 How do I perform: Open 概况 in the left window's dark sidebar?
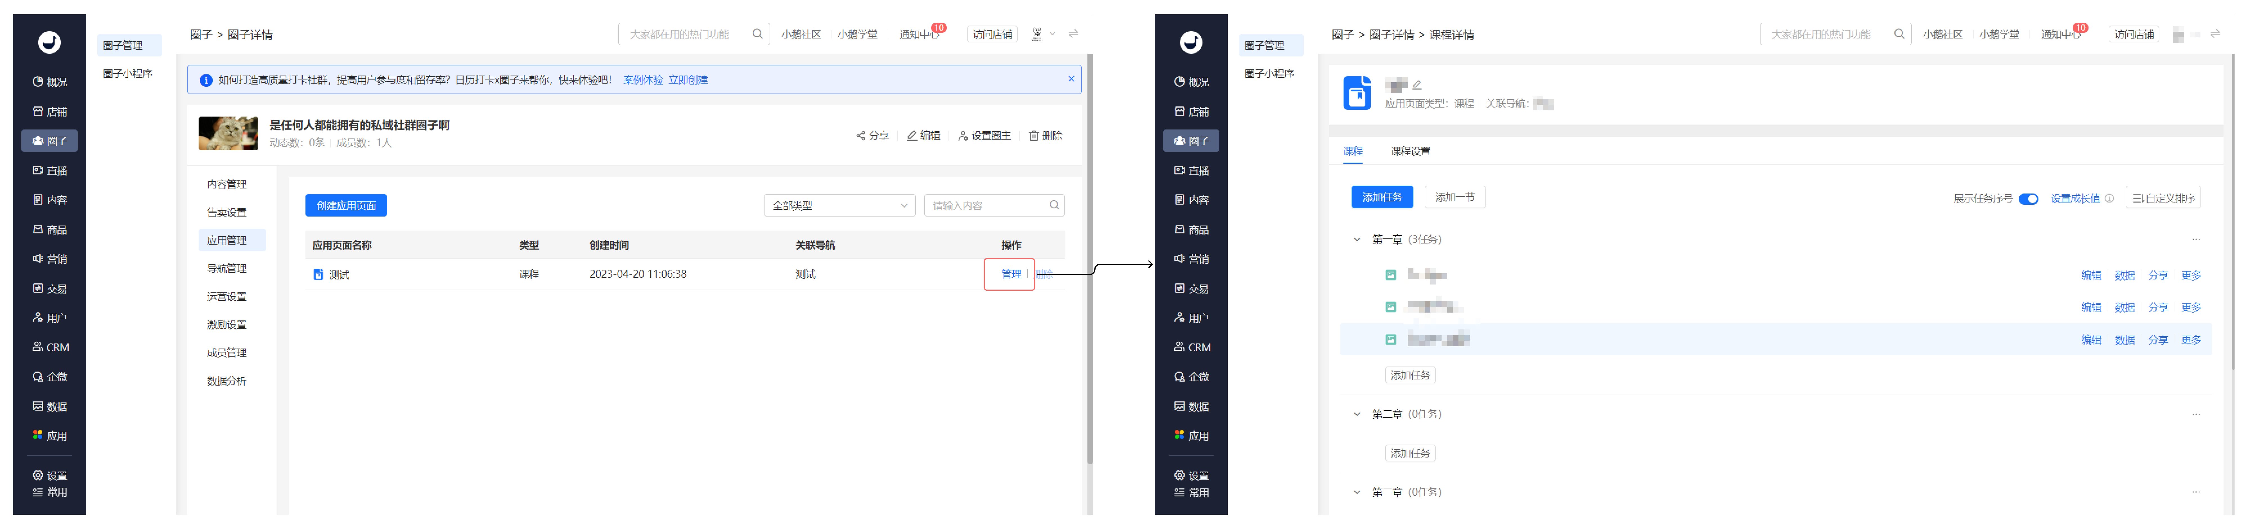[50, 82]
